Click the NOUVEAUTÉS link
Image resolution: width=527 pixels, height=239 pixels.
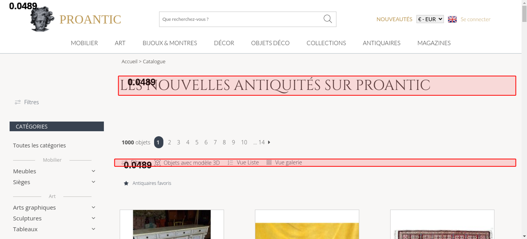click(x=394, y=19)
